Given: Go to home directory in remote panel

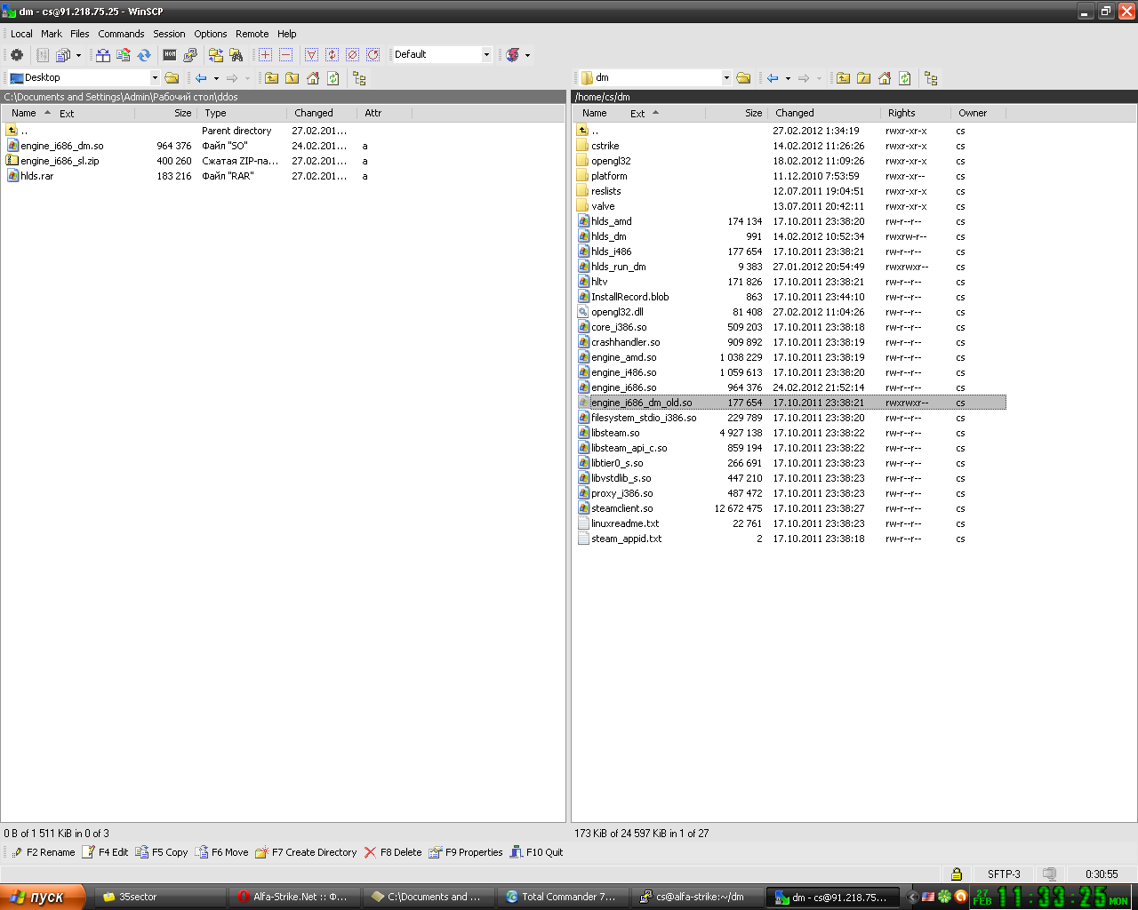Looking at the screenshot, I should pos(884,78).
